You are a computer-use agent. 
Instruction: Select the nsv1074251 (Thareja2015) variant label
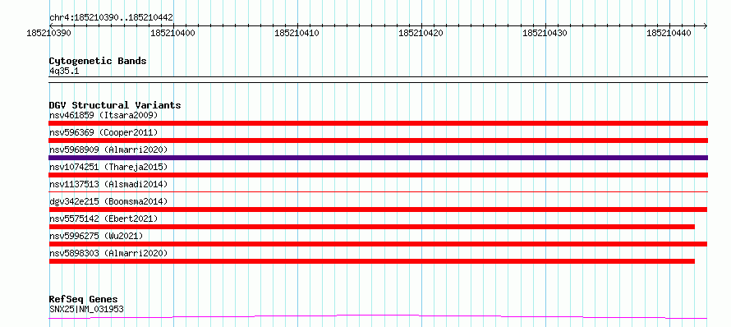[108, 167]
